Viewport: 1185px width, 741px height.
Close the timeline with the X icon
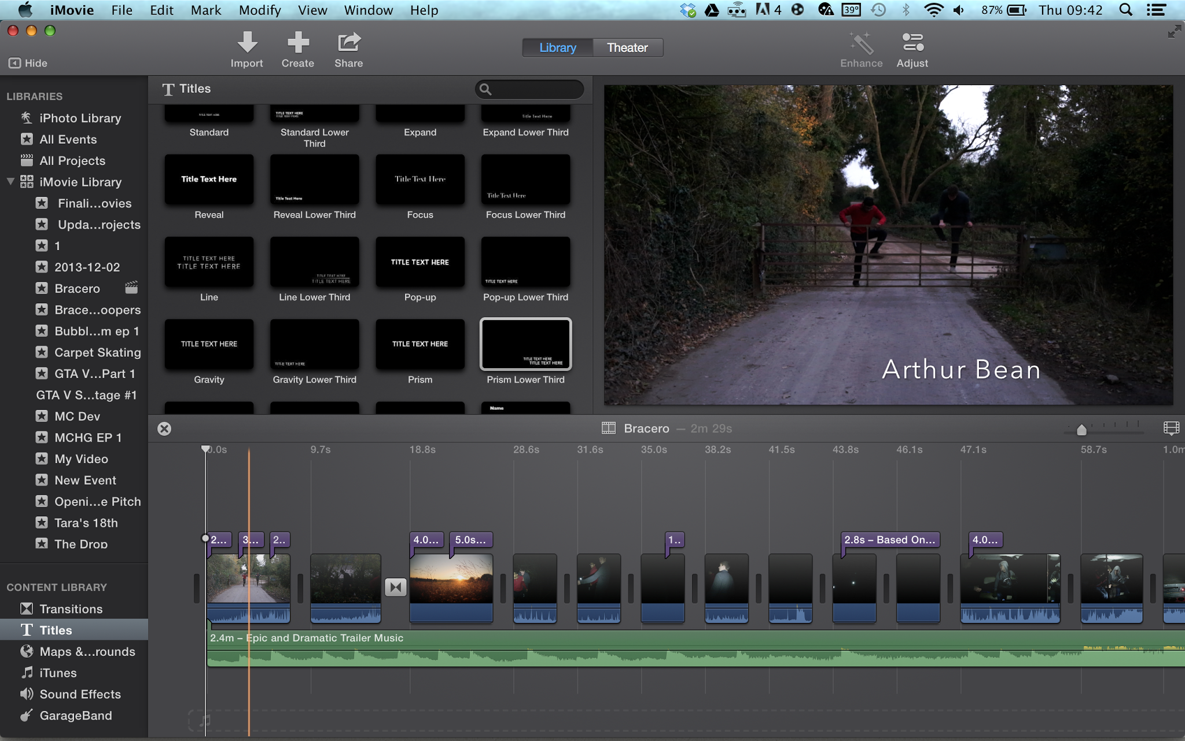pyautogui.click(x=164, y=428)
